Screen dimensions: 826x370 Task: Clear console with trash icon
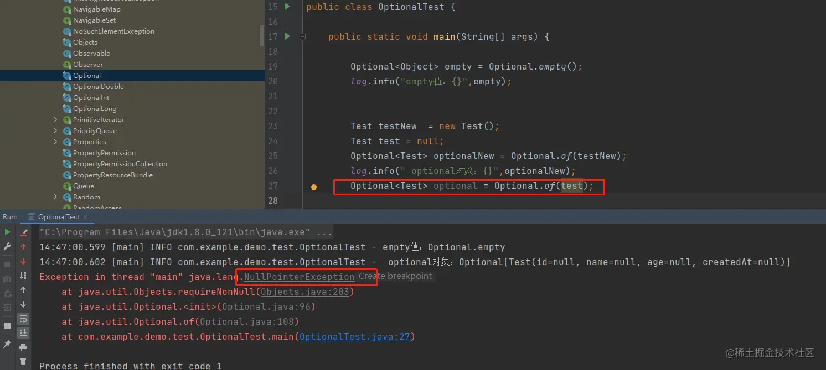coord(23,362)
